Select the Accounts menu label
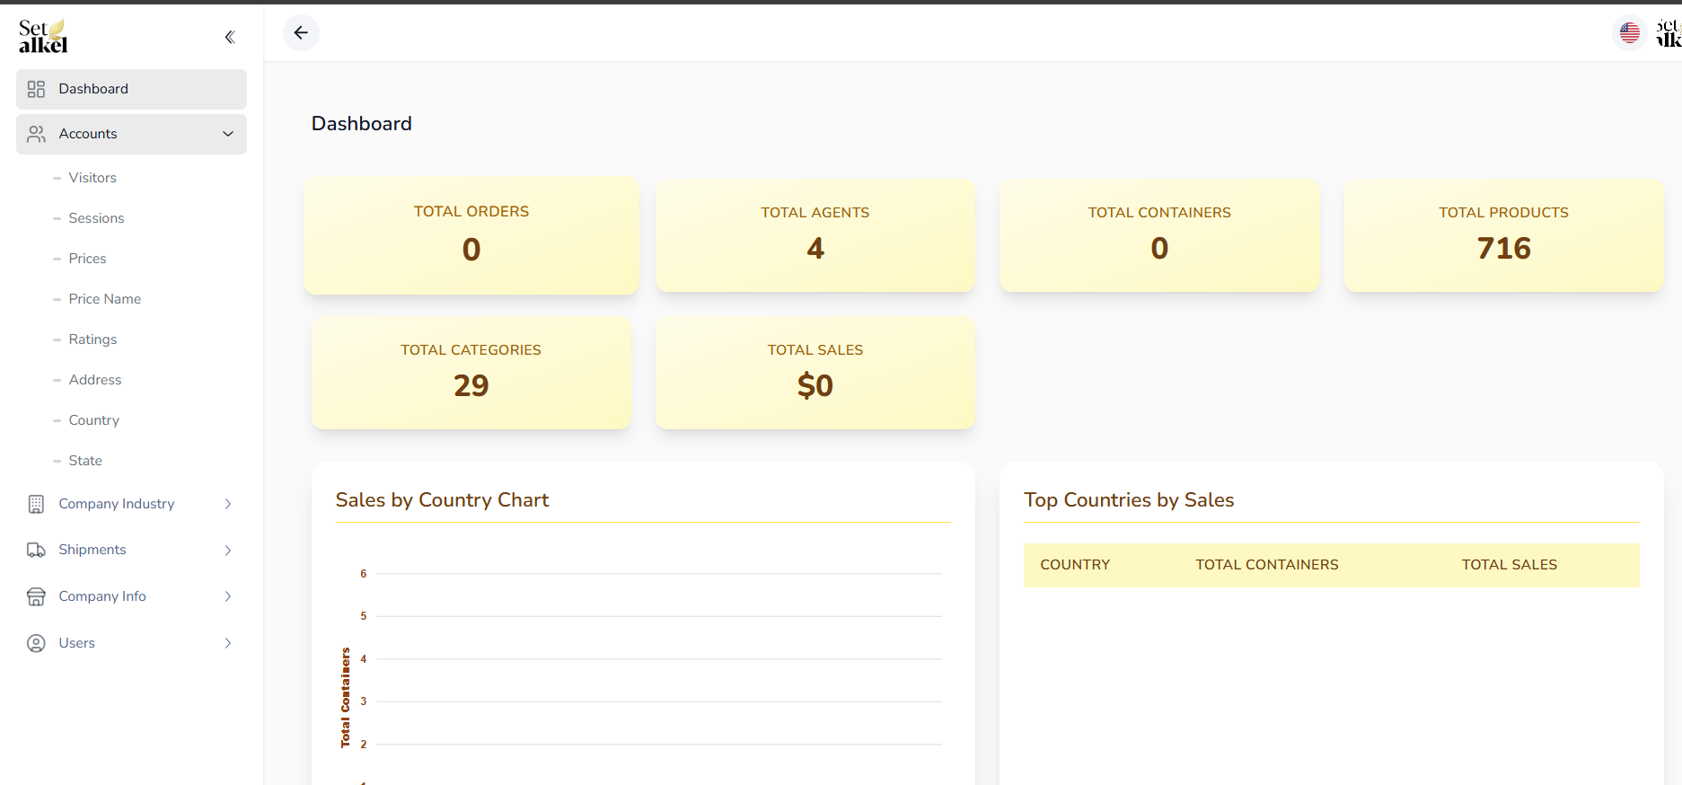This screenshot has height=785, width=1682. click(88, 134)
